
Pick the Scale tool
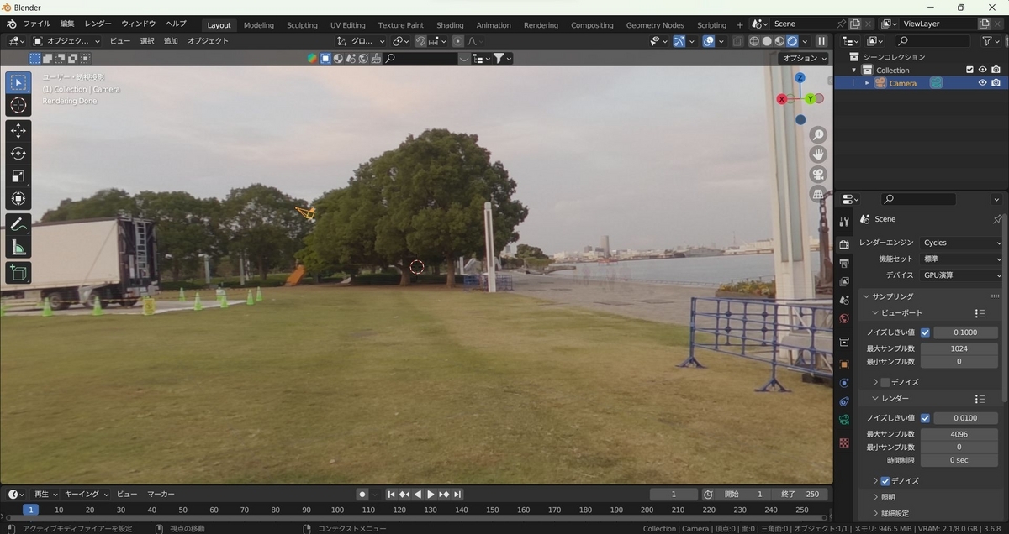coord(18,176)
